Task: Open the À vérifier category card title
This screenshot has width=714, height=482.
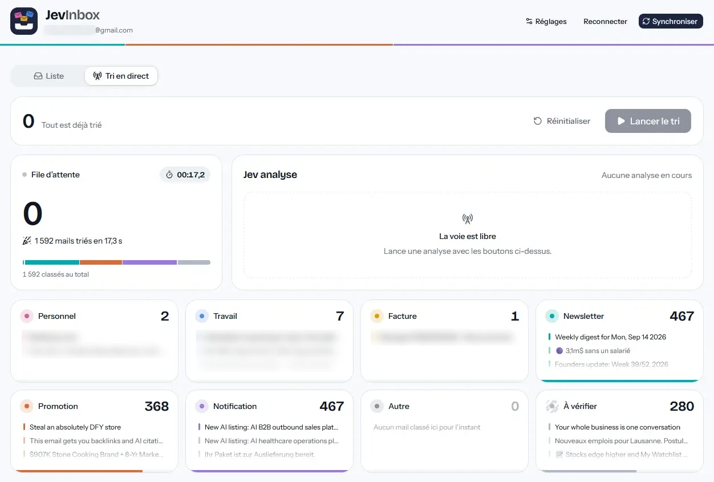Action: 580,406
